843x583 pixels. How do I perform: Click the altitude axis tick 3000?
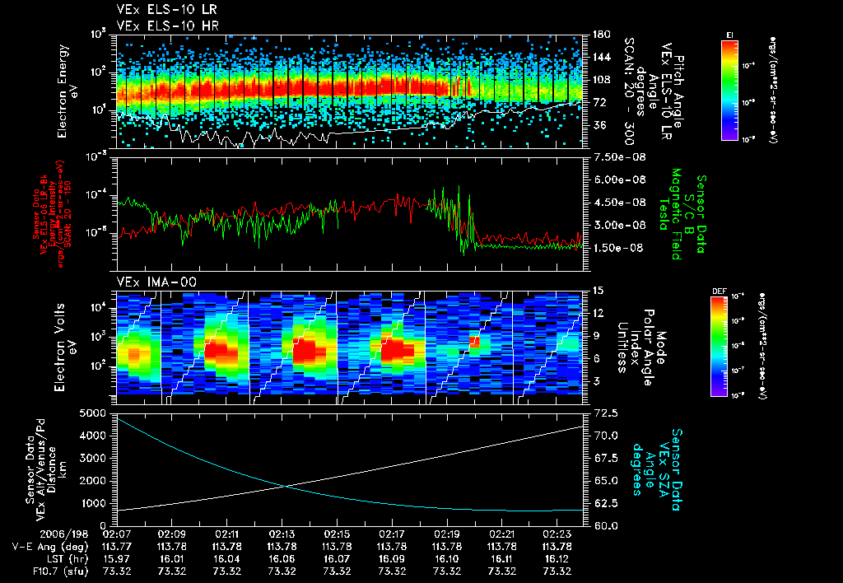pyautogui.click(x=94, y=458)
